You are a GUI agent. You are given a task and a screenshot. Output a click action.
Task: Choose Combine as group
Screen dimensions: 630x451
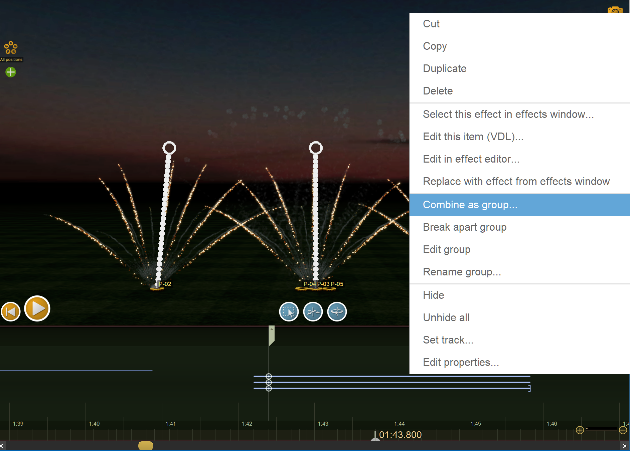520,205
